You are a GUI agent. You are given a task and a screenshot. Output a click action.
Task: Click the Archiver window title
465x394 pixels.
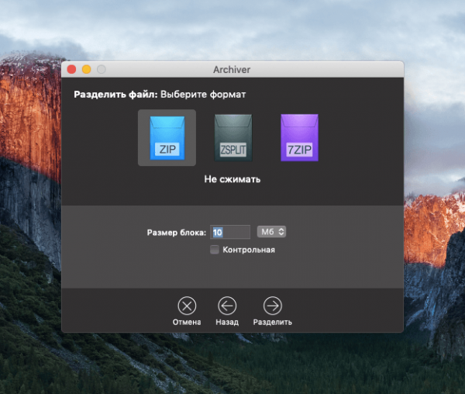pos(232,70)
